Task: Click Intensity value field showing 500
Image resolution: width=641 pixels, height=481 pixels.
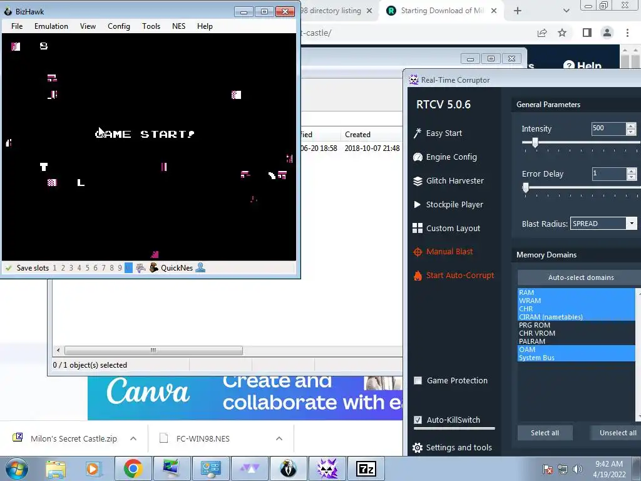Action: click(608, 128)
